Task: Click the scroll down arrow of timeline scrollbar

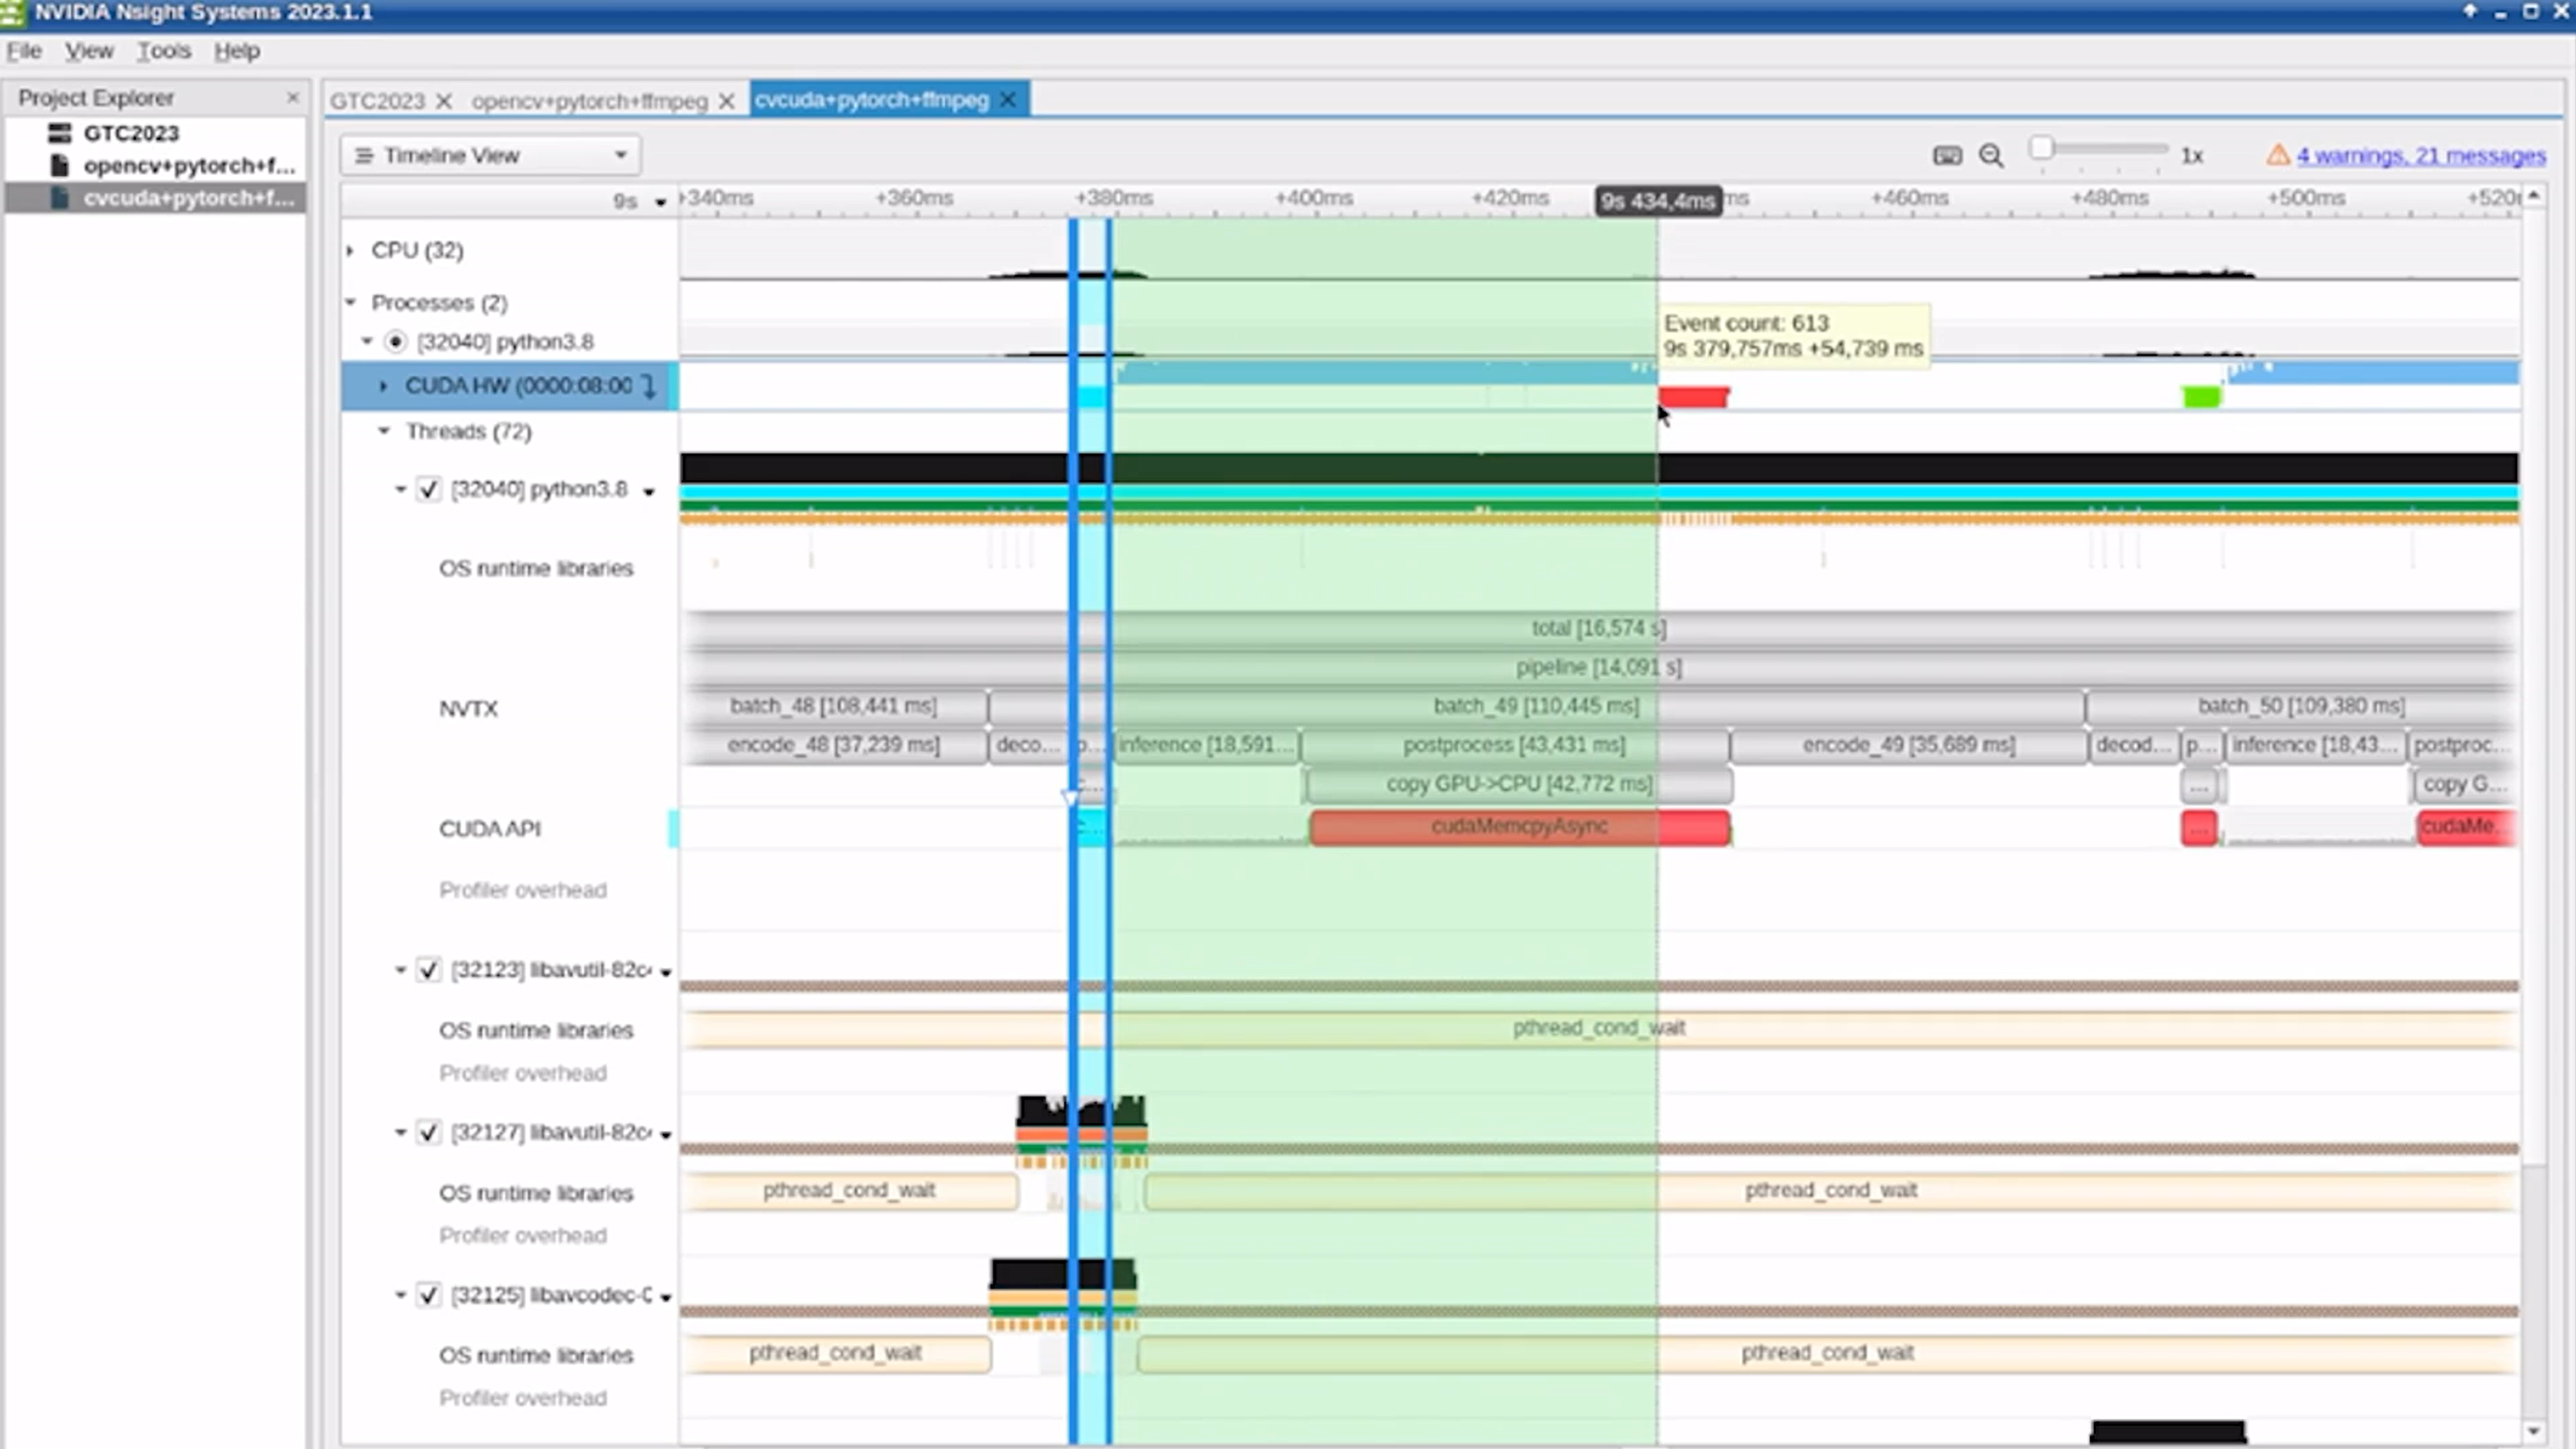Action: pos(2534,1432)
